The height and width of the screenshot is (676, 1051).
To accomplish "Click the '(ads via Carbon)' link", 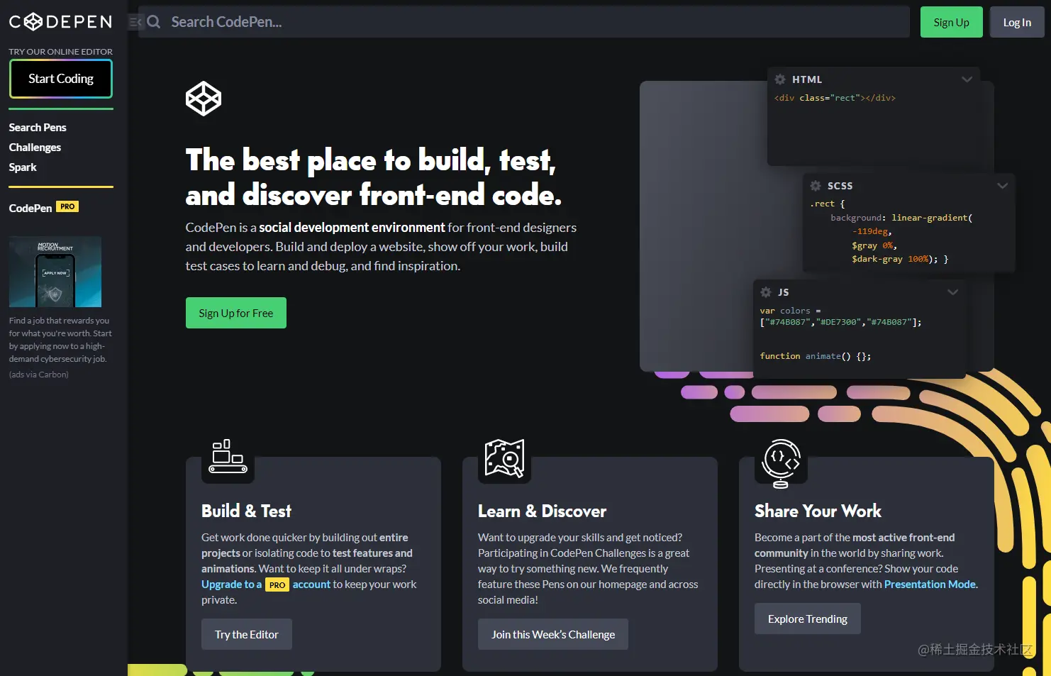I will point(39,375).
